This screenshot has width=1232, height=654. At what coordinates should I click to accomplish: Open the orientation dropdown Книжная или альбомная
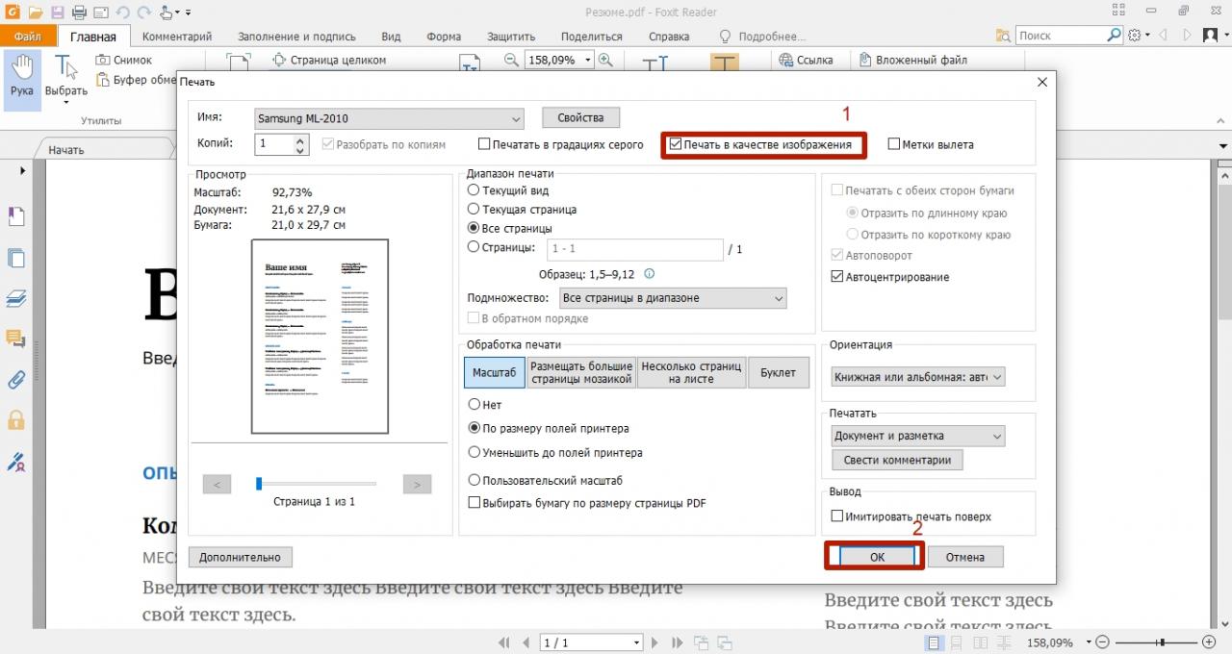point(918,378)
